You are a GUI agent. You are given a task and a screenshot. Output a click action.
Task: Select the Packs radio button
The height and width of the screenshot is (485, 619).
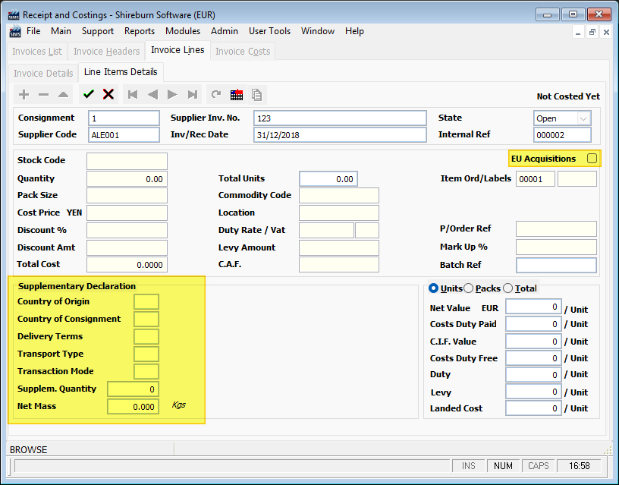point(468,288)
